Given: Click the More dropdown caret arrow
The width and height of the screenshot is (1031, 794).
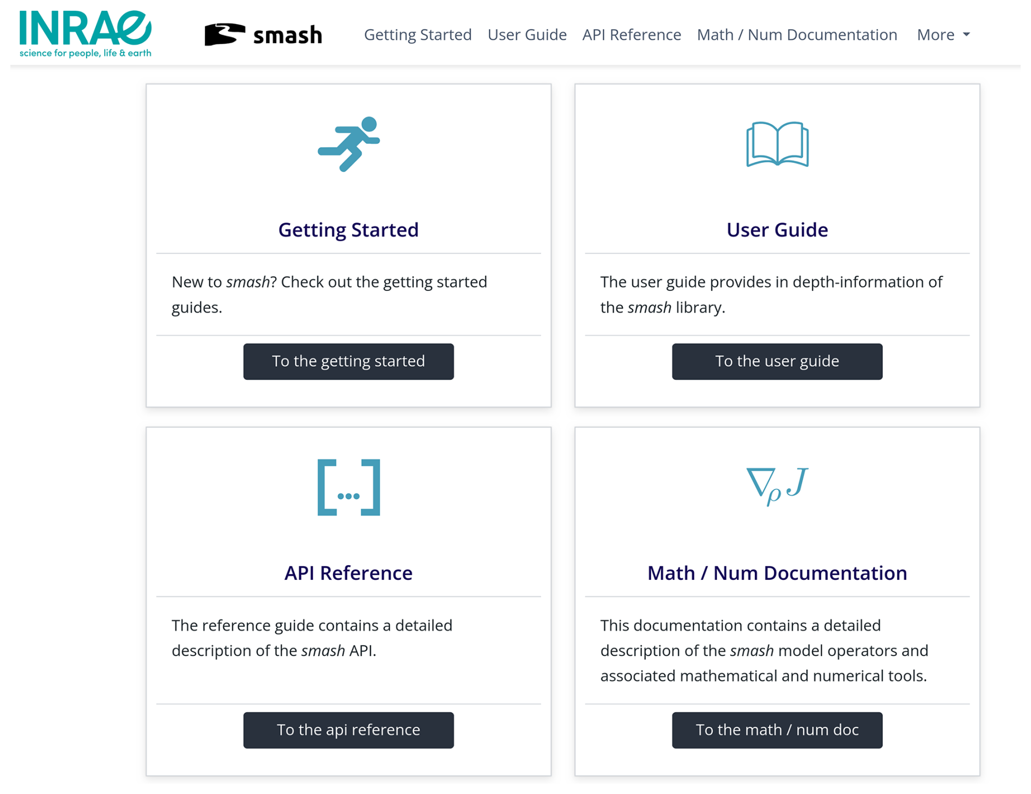Looking at the screenshot, I should coord(966,35).
